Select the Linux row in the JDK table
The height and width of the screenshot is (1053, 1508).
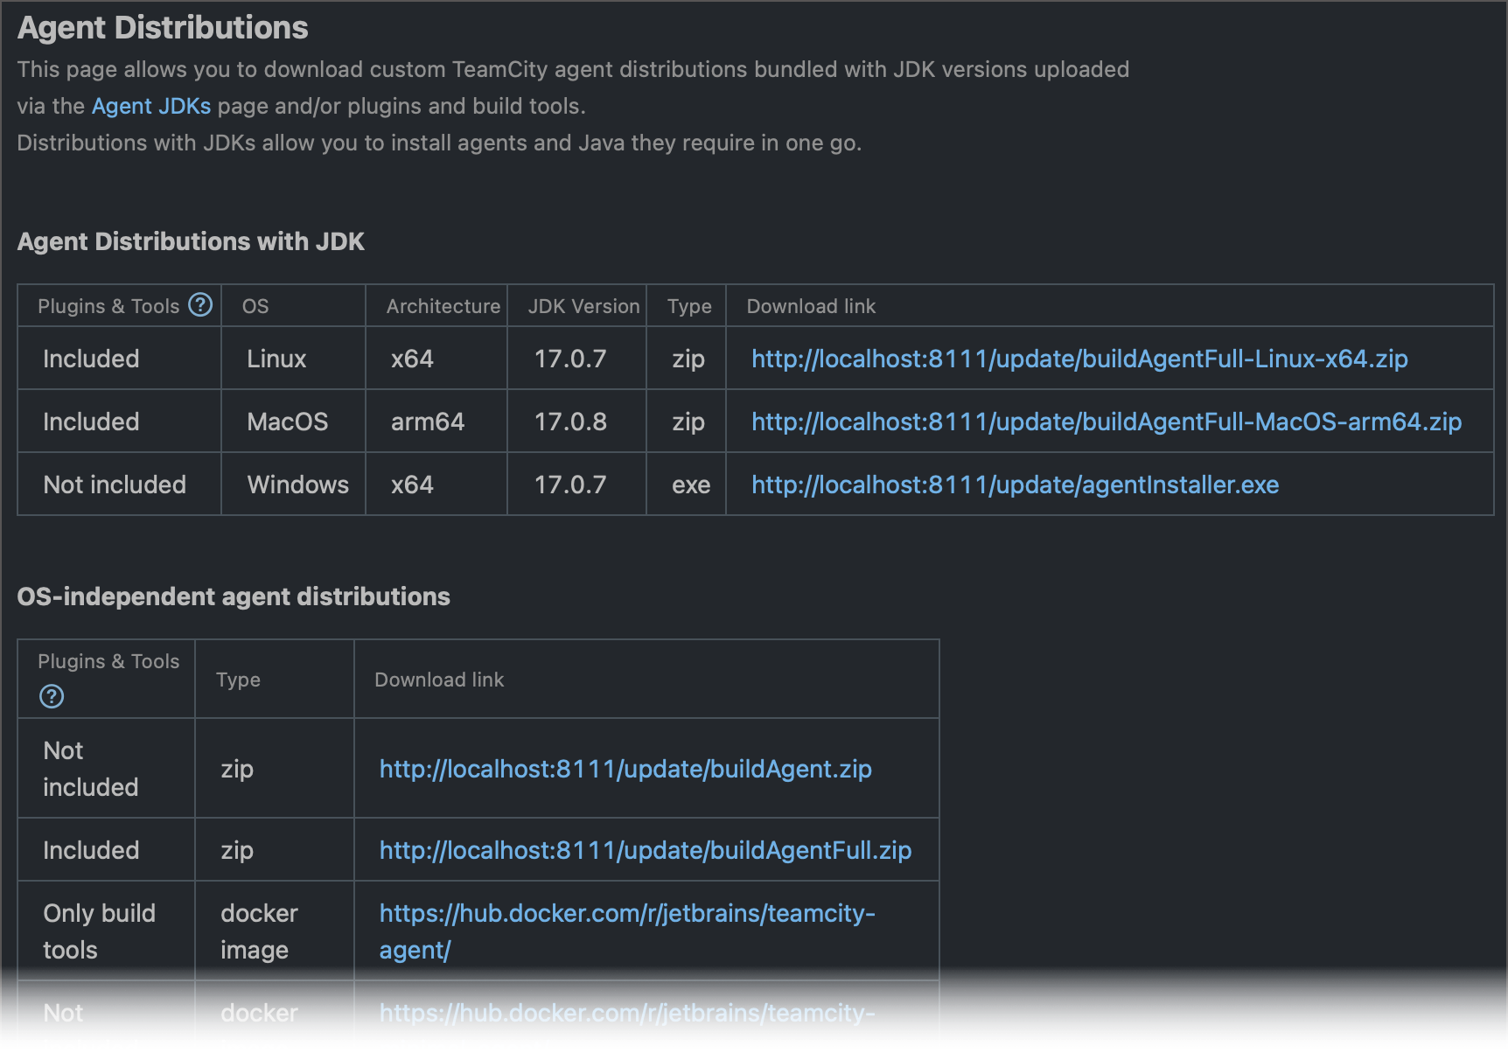click(x=276, y=358)
